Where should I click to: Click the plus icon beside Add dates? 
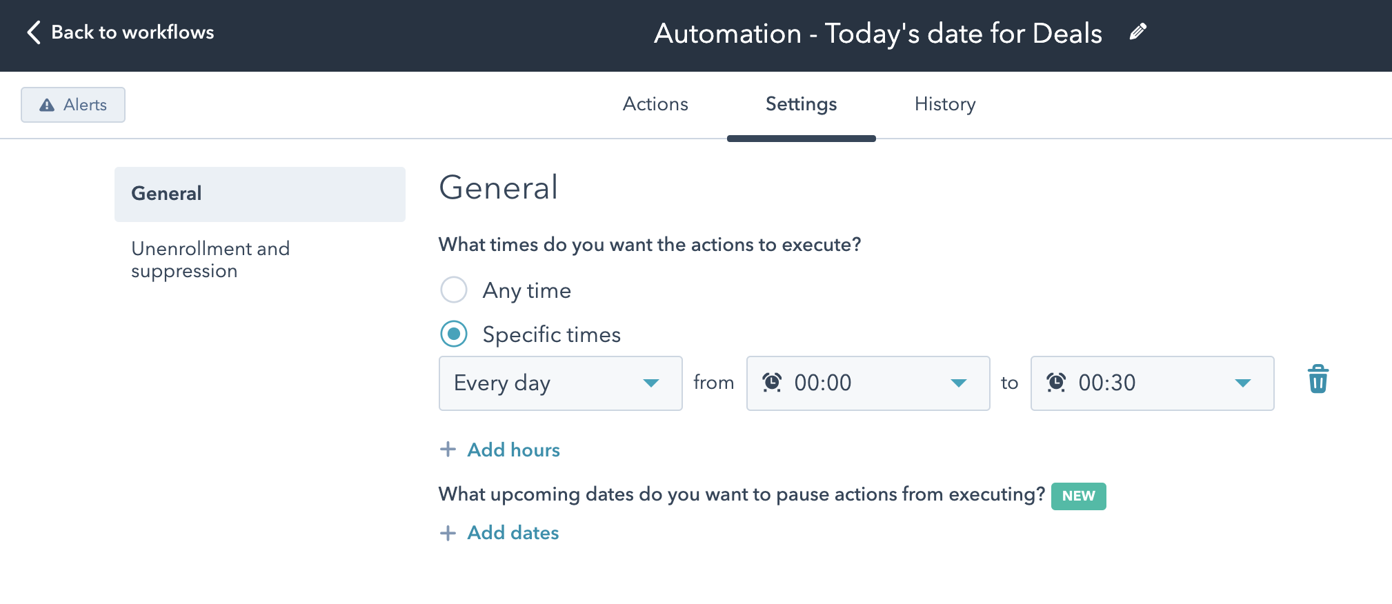(x=448, y=533)
